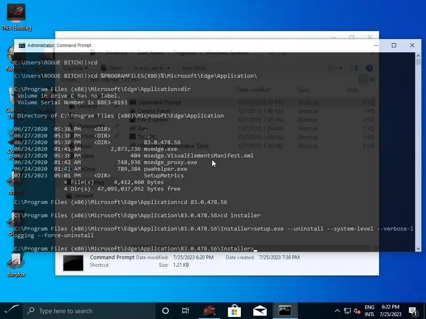Open Task View on the taskbar
This screenshot has height=319, width=426.
186,311
